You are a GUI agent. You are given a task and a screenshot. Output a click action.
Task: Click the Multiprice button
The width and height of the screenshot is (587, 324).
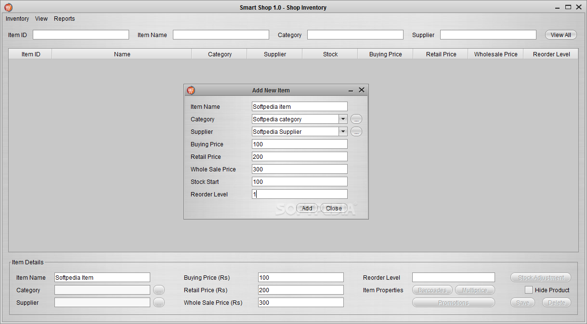pos(475,290)
